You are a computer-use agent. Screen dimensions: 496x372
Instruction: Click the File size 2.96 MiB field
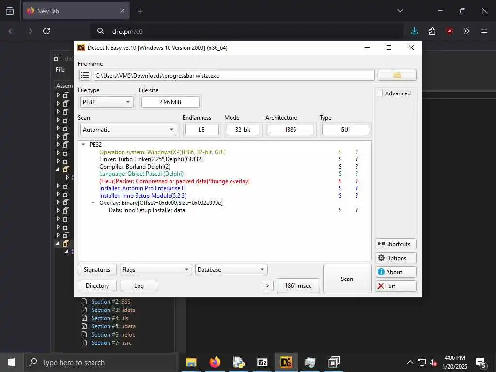pos(170,102)
